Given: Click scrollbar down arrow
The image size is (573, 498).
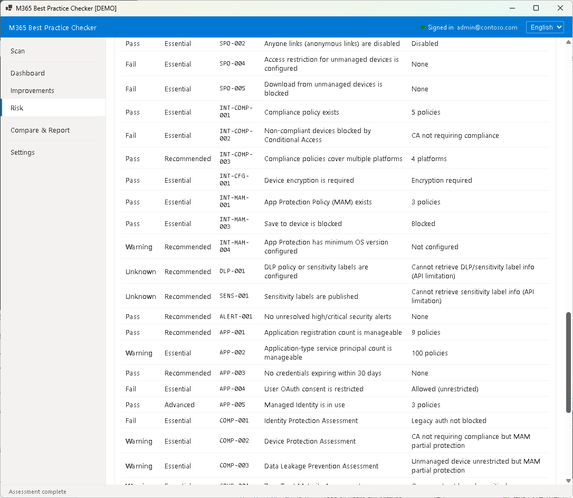Looking at the screenshot, I should pyautogui.click(x=568, y=482).
